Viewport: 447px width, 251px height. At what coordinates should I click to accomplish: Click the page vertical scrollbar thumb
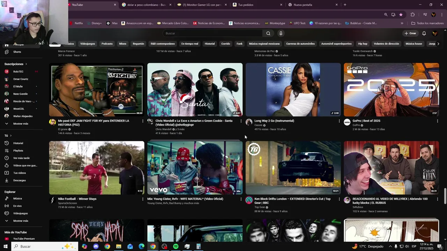tap(445, 196)
